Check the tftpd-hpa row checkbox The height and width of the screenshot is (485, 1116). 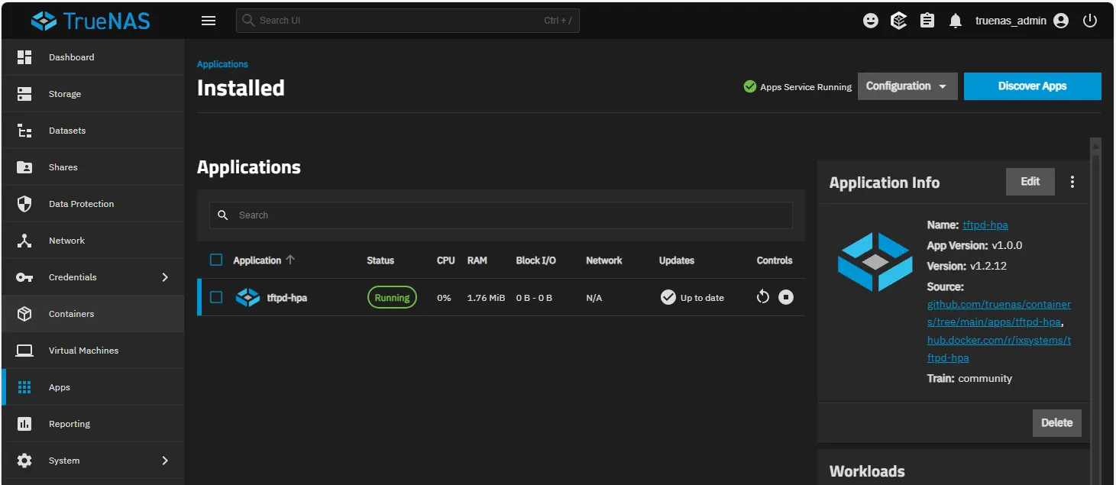pyautogui.click(x=216, y=297)
